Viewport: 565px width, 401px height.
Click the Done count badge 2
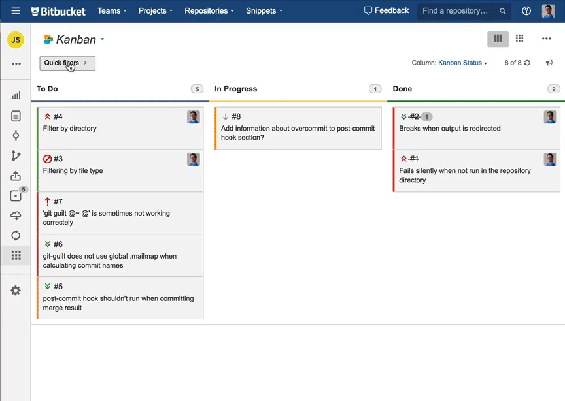tap(554, 89)
